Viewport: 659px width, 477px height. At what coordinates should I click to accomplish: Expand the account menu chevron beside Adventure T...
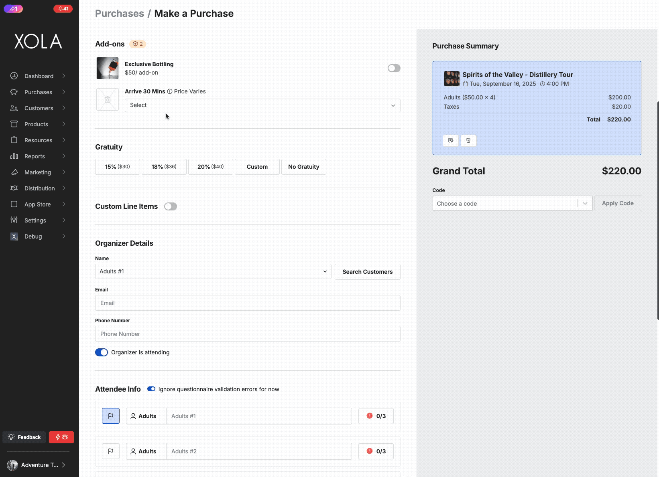pyautogui.click(x=64, y=465)
